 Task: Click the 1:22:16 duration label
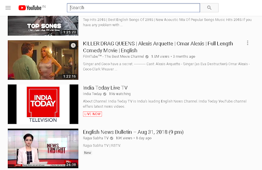pyautogui.click(x=70, y=76)
